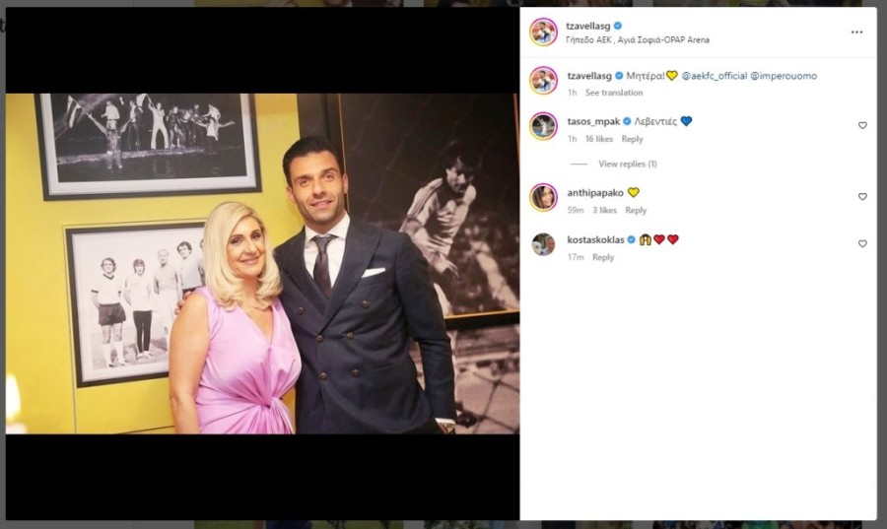Like tasos_mpak's comment with the heart
Screen dimensions: 887x529
[x=862, y=125]
